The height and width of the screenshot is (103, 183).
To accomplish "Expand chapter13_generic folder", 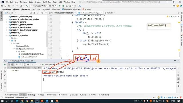I will [7, 22].
